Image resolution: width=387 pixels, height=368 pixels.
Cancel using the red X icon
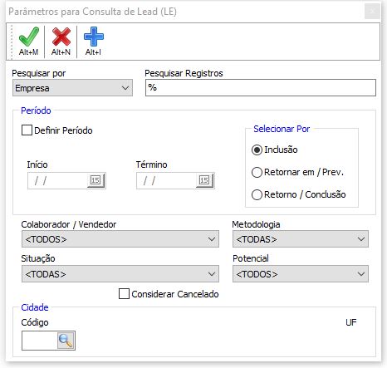click(61, 42)
